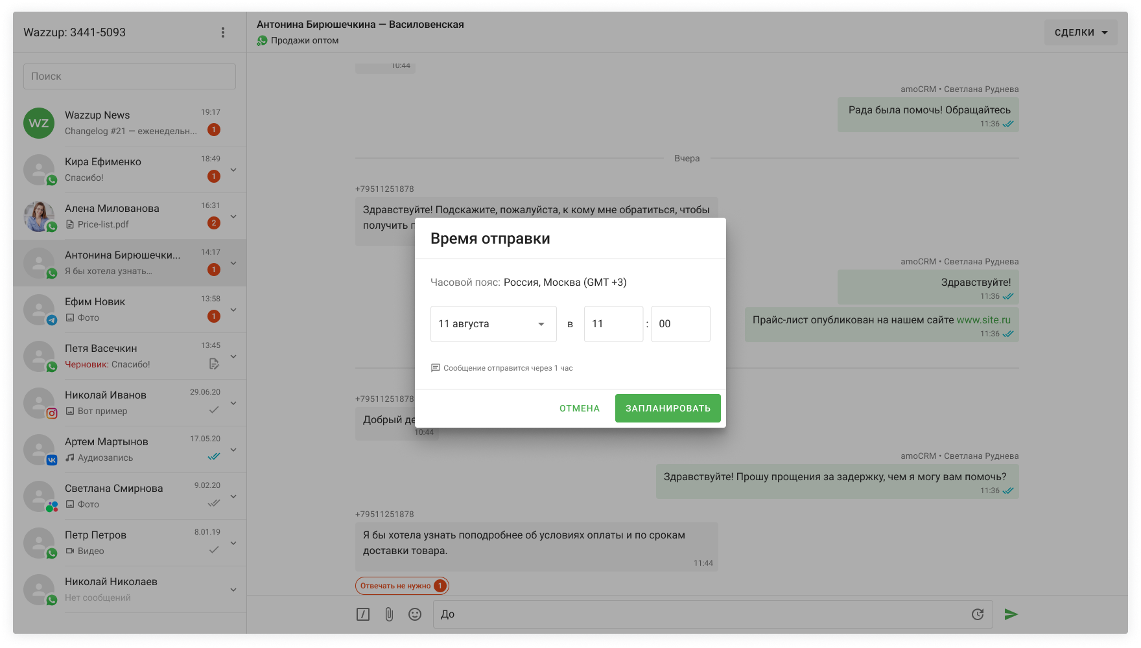Click the template slash icon in message bar
Viewport: 1141px width, 648px height.
(363, 614)
